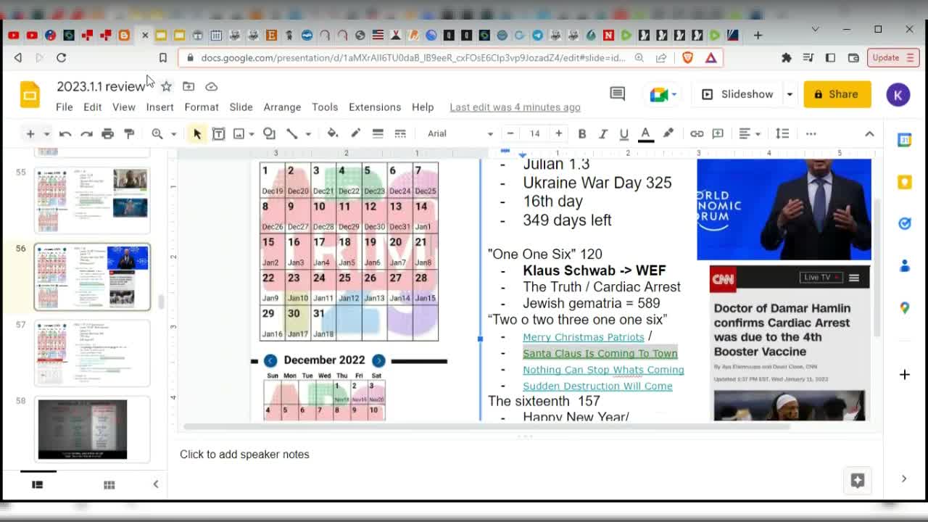
Task: Click the Insert image icon
Action: (x=239, y=133)
